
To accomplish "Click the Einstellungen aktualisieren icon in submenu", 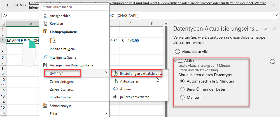I will pos(116,74).
